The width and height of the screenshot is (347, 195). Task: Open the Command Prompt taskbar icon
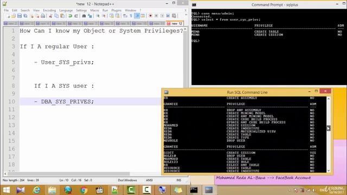click(x=194, y=190)
